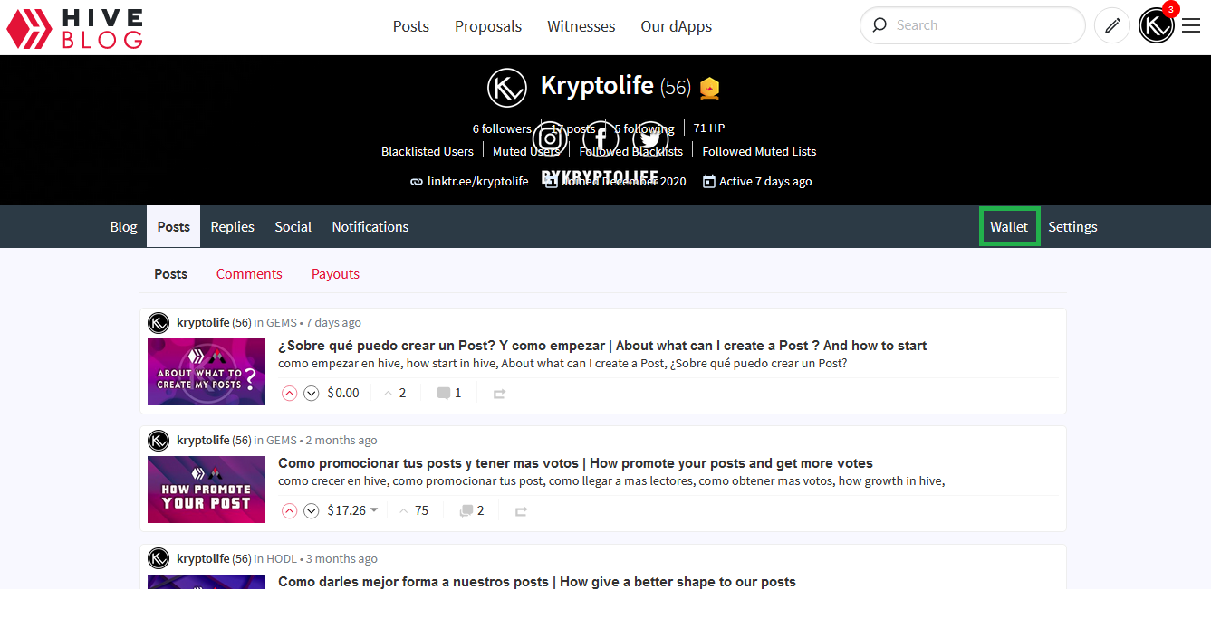This screenshot has width=1211, height=618.
Task: Click '2 months ago' timestamp
Action: [341, 441]
